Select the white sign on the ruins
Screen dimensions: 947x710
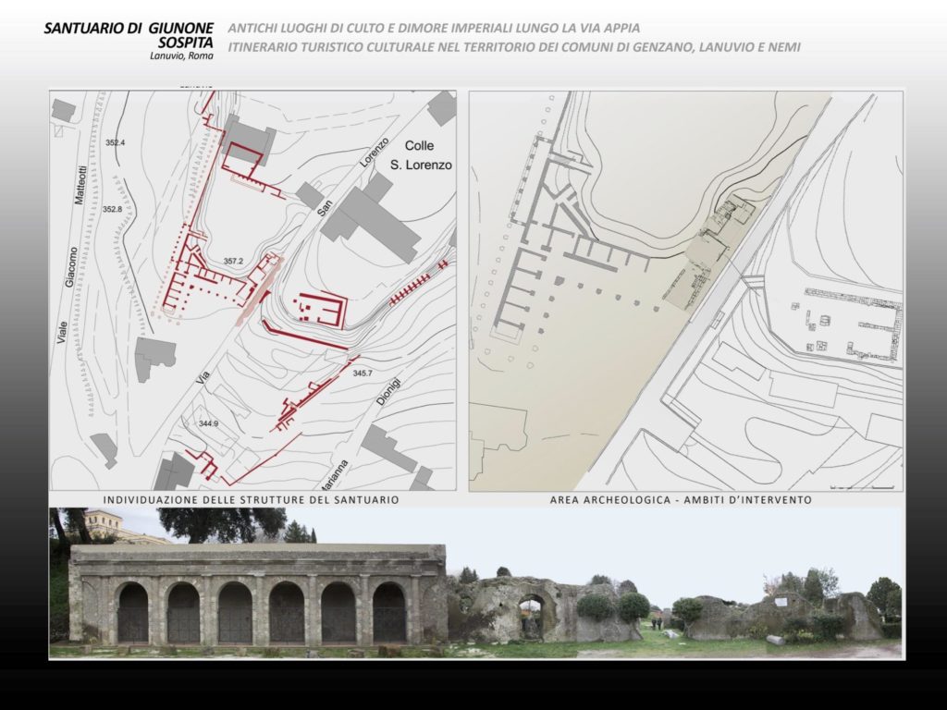(x=780, y=602)
